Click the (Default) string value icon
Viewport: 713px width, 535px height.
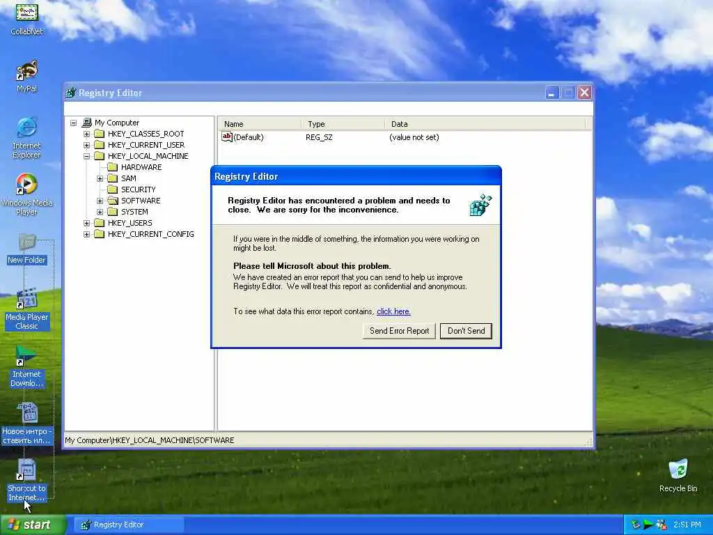227,137
